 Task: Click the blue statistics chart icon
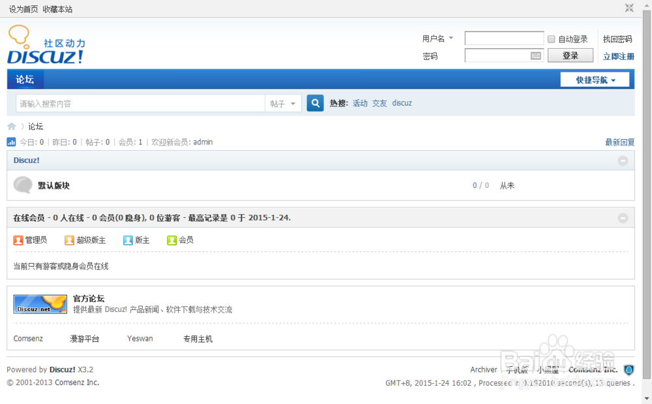point(11,142)
